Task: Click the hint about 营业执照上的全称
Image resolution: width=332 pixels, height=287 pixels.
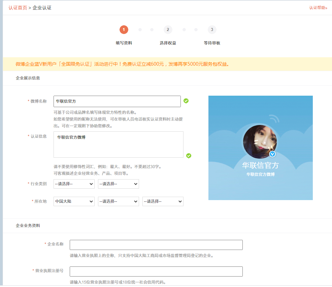Action: click(142, 256)
